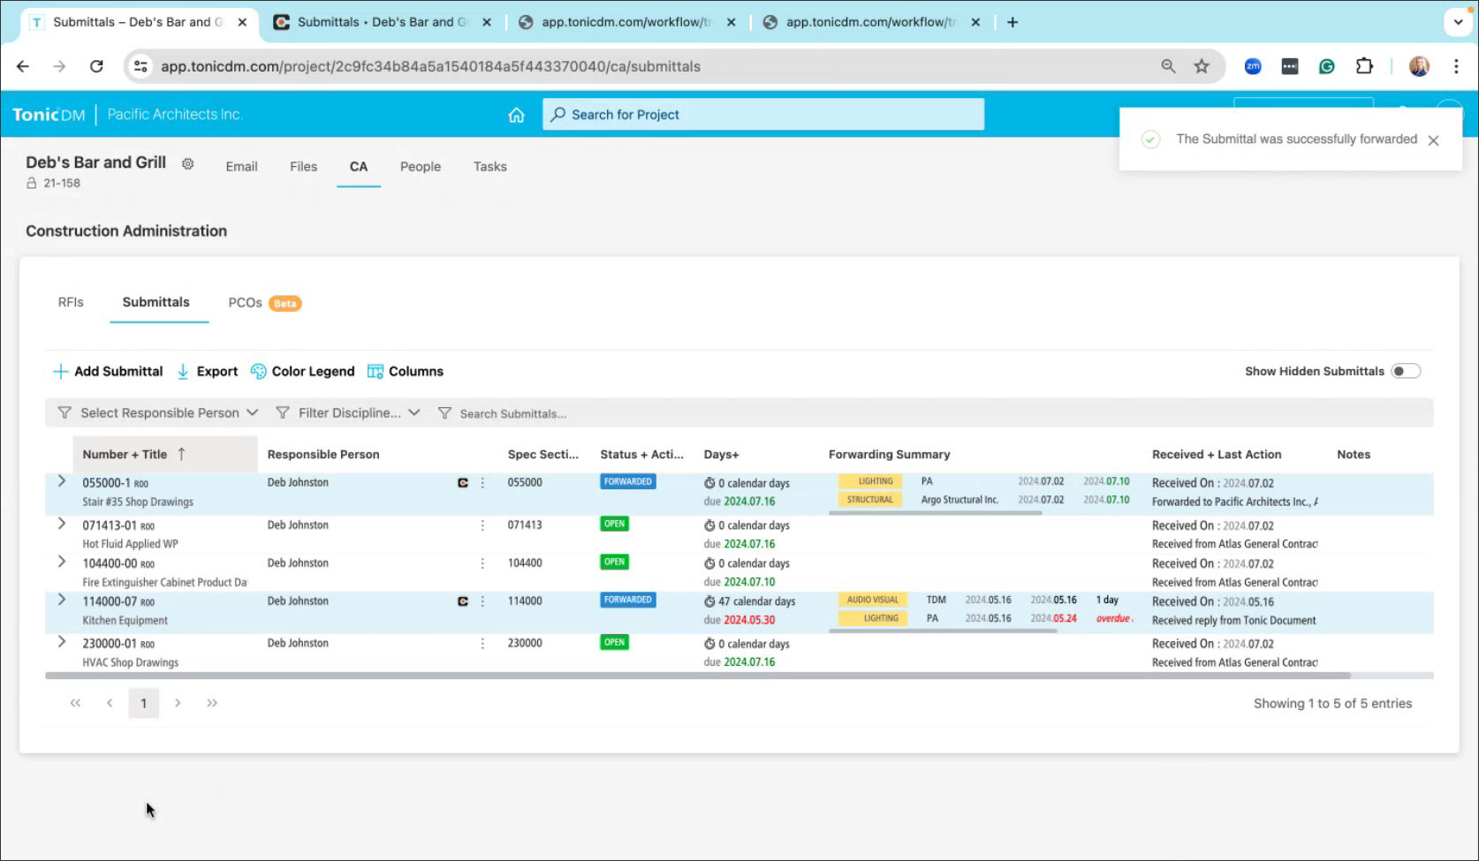Click the site info icon in address bar
The height and width of the screenshot is (861, 1479).
pos(140,66)
